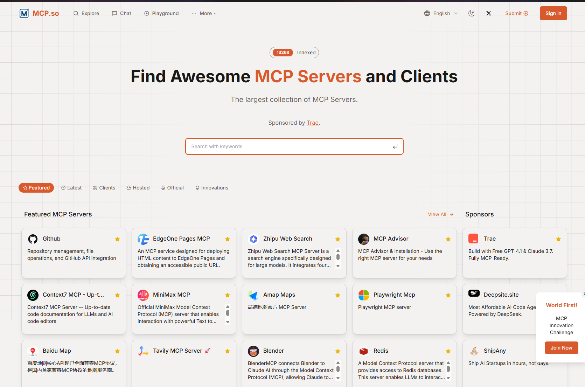This screenshot has width=585, height=387.
Task: Switch to the Latest tab
Action: (71, 188)
